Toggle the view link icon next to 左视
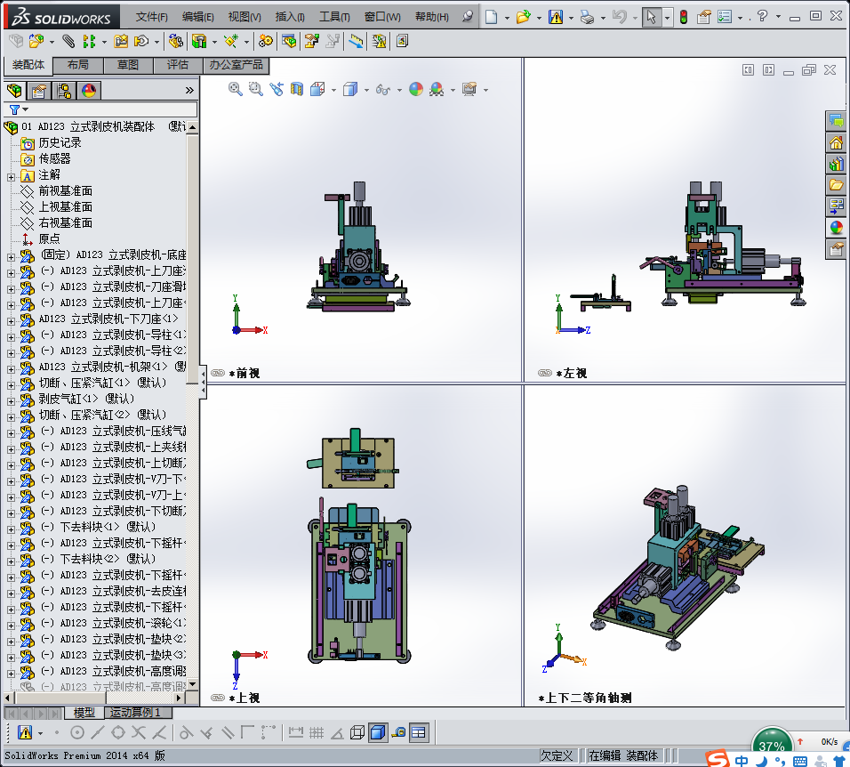This screenshot has height=767, width=850. (x=545, y=373)
